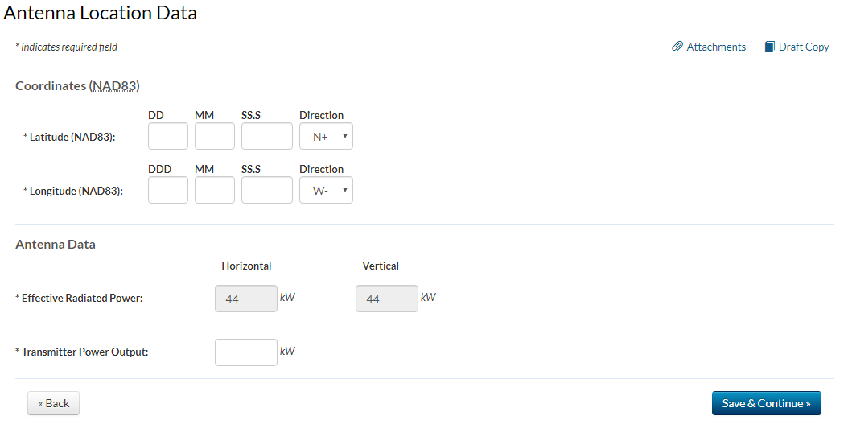The height and width of the screenshot is (437, 848).
Task: Select the Longitude SS.S seconds field
Action: pos(266,191)
